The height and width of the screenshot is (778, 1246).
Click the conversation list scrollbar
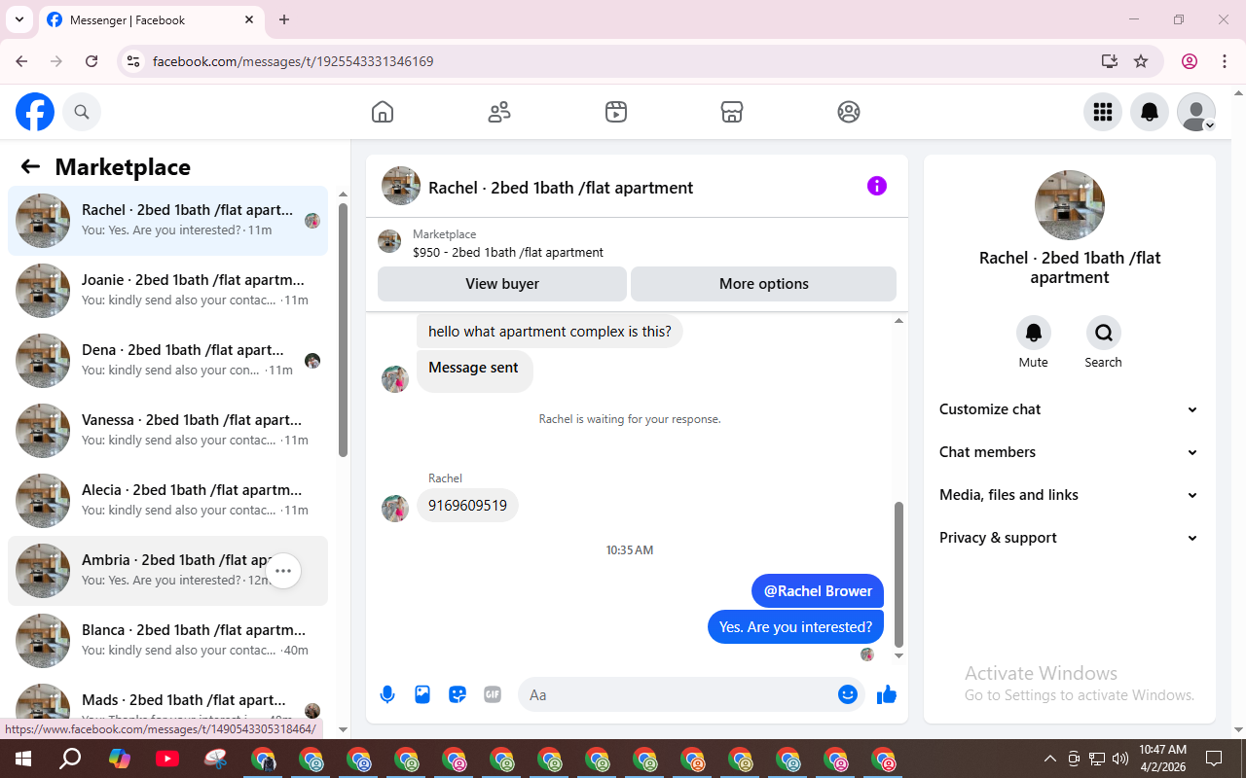point(343,331)
